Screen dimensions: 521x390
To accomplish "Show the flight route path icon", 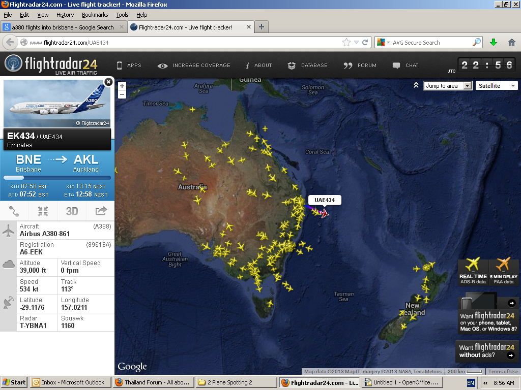I will 14,211.
